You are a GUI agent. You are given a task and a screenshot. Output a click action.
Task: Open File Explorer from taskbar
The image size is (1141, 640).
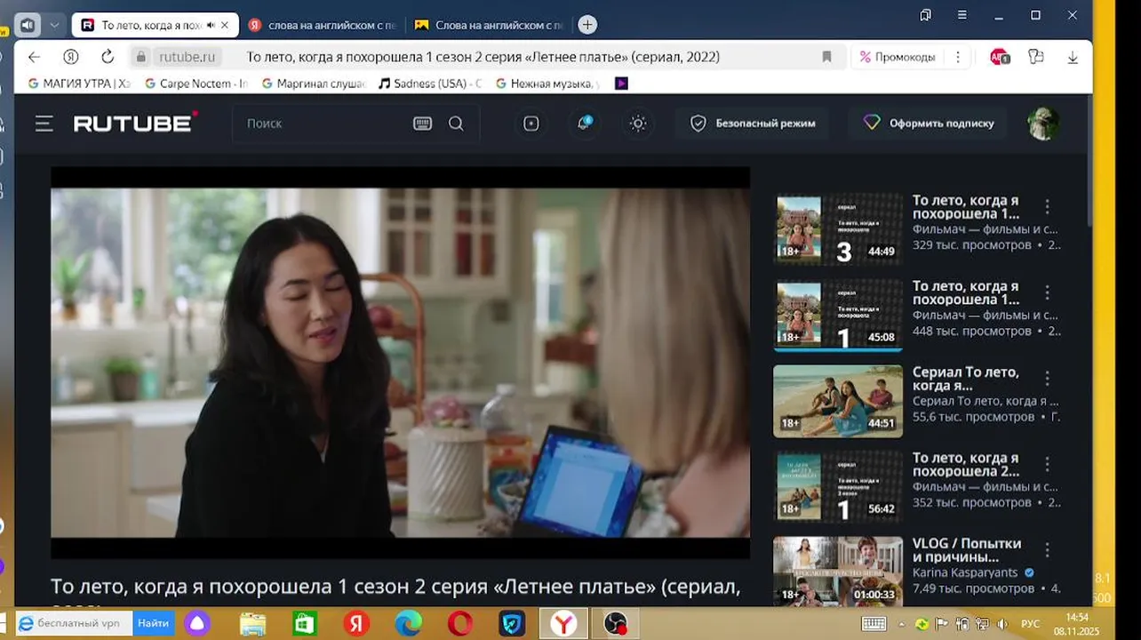pyautogui.click(x=252, y=624)
